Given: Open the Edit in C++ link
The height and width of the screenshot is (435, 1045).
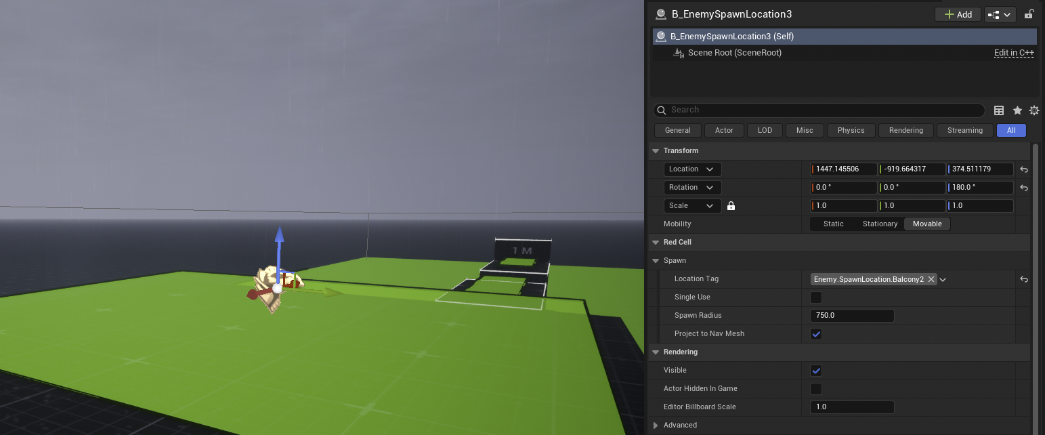Looking at the screenshot, I should 1014,53.
